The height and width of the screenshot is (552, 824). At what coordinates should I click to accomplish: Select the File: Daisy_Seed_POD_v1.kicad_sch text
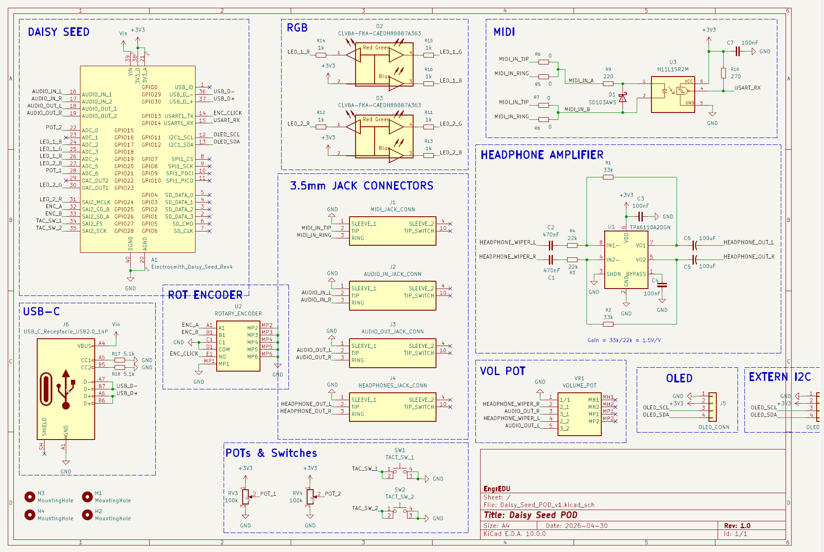[539, 505]
